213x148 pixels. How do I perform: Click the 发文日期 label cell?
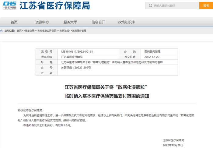pyautogui.click(x=130, y=57)
